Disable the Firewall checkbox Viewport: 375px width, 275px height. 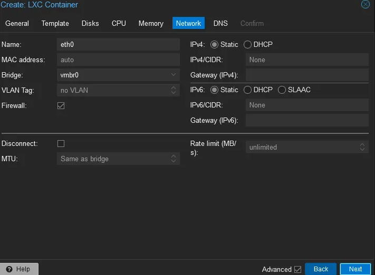[x=61, y=105]
